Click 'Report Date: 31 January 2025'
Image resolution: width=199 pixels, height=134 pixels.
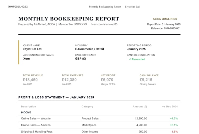(164, 24)
